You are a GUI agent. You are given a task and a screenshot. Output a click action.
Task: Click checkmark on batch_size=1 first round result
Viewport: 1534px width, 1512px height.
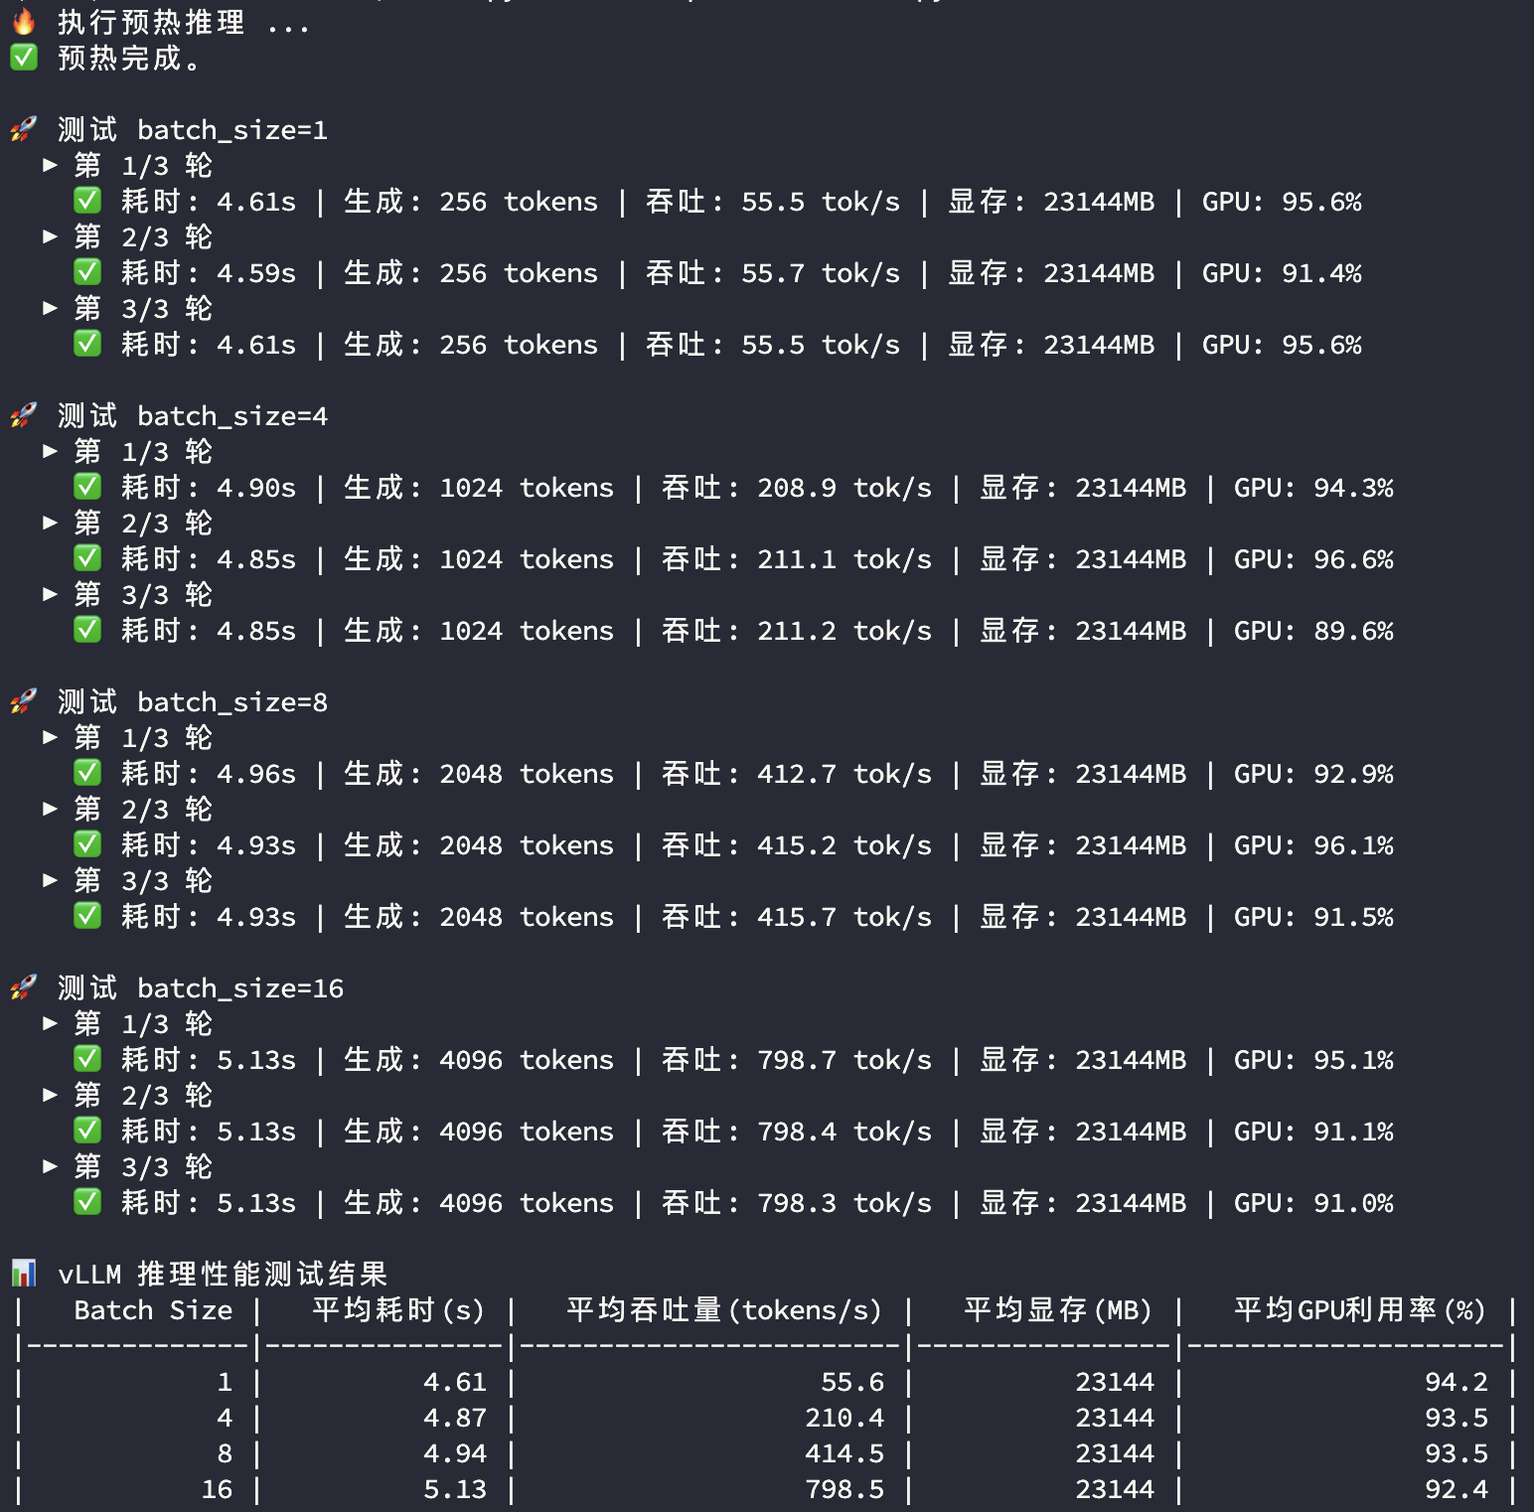[86, 200]
